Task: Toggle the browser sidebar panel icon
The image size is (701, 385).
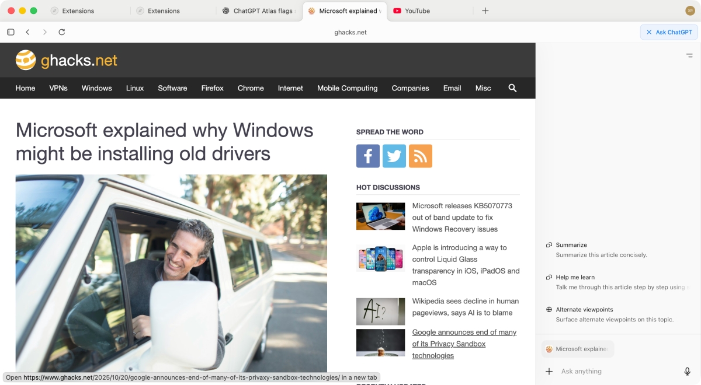Action: coord(11,32)
